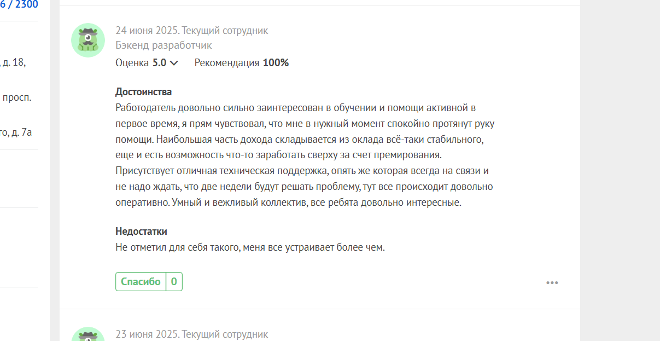Click the Спасибо counter showing 0
660x341 pixels.
[x=174, y=281]
